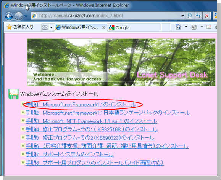
Task: Expand the Quick Tabs list dropdown arrow
Action: point(51,27)
